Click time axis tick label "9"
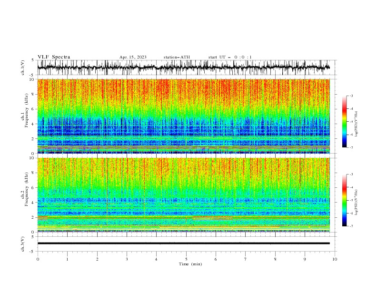 pyautogui.click(x=305, y=259)
